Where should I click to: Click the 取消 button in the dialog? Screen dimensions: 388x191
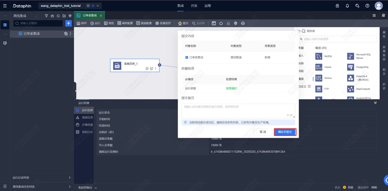(x=263, y=132)
